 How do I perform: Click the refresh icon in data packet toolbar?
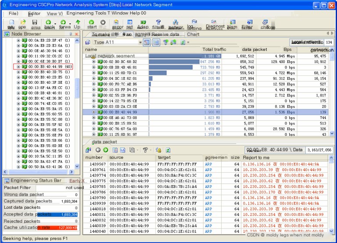pos(168,150)
